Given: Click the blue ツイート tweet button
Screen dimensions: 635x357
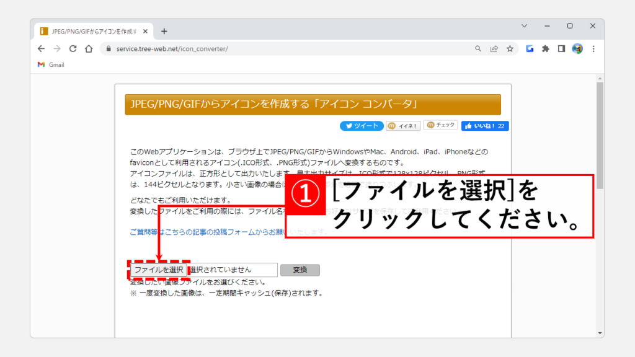Looking at the screenshot, I should click(x=362, y=126).
